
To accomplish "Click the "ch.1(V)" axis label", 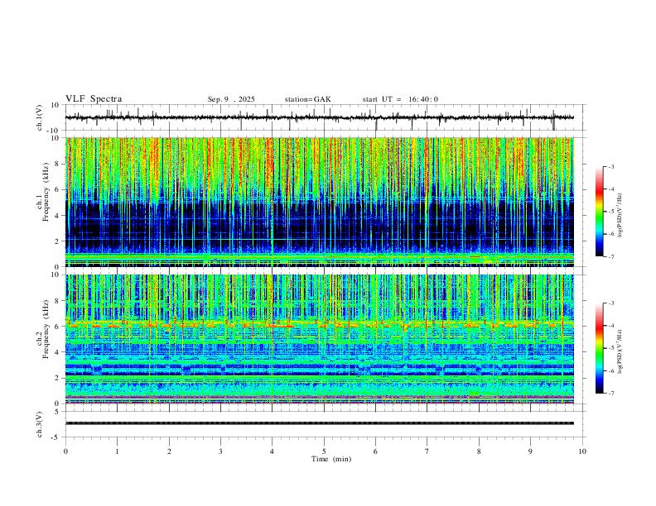I will (41, 117).
